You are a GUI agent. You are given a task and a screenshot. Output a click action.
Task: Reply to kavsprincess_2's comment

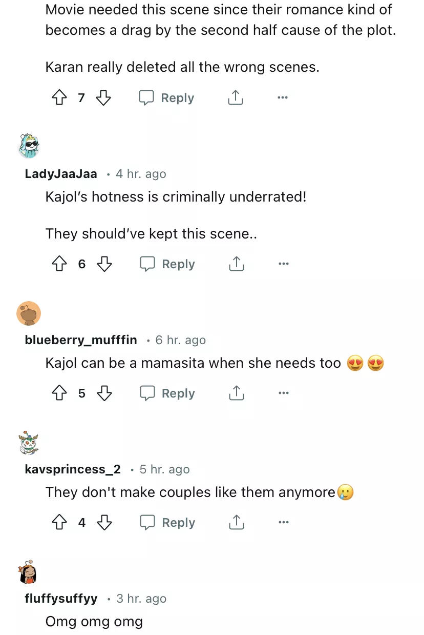pos(168,522)
